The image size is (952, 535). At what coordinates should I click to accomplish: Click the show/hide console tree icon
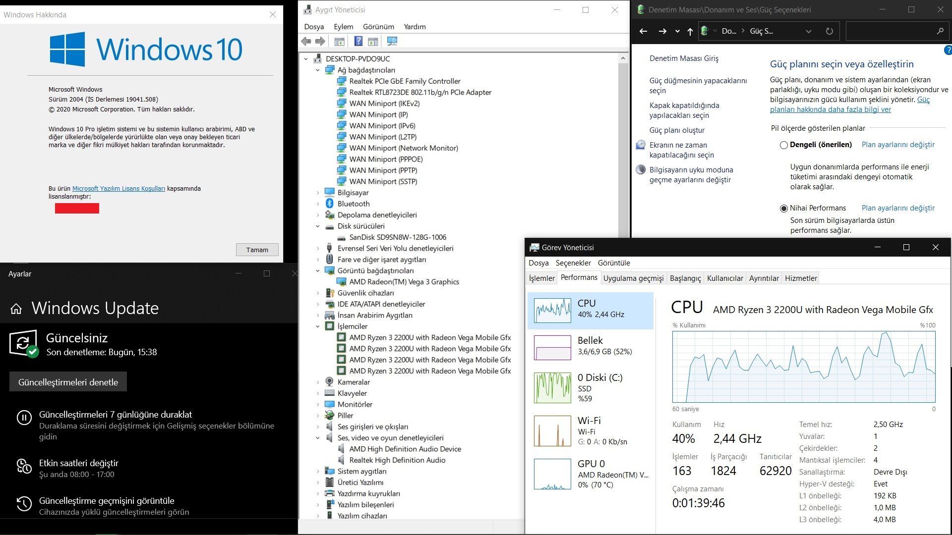pos(340,42)
